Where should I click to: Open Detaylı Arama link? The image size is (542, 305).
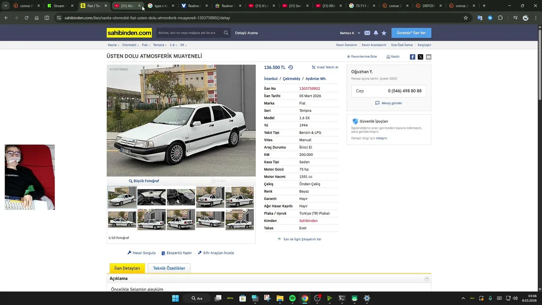coord(246,33)
